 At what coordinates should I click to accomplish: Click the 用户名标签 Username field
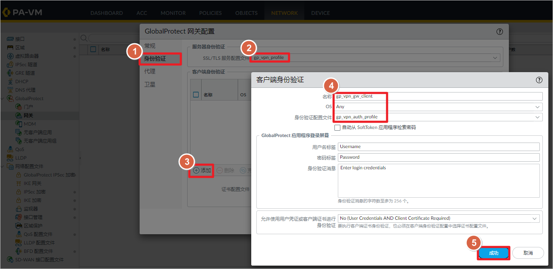(438, 147)
